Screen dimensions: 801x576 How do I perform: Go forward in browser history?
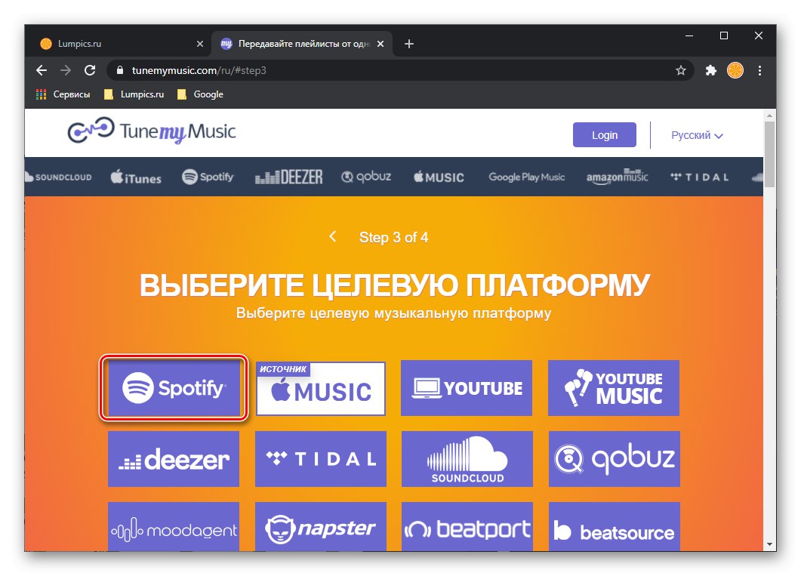click(66, 70)
